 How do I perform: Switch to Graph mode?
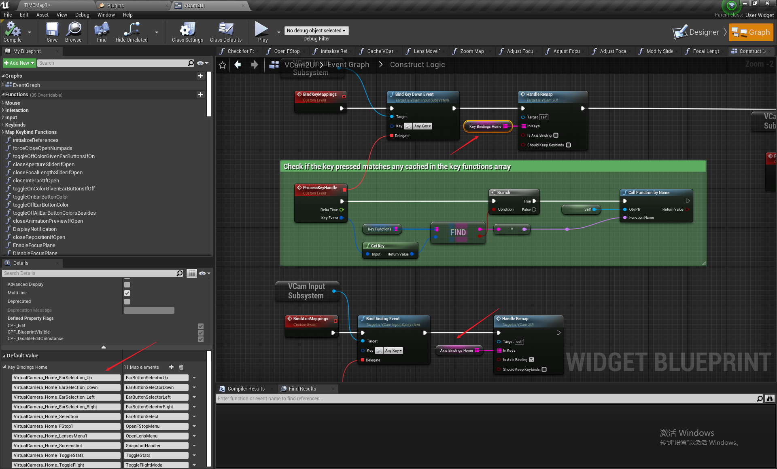(x=751, y=32)
